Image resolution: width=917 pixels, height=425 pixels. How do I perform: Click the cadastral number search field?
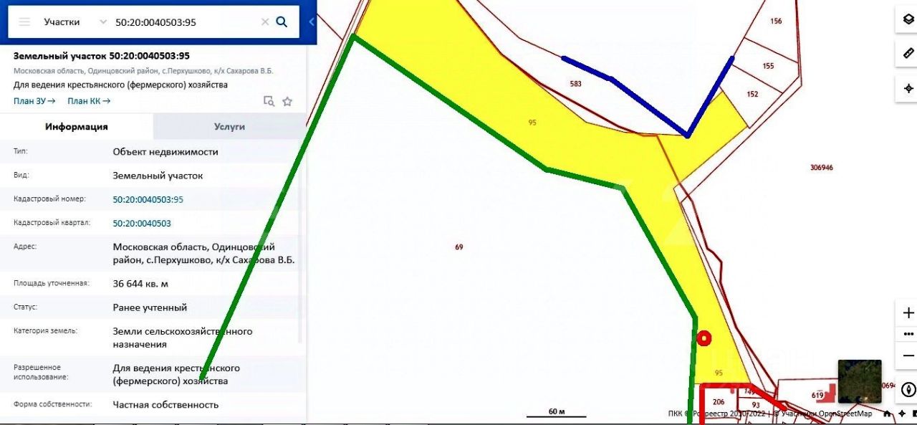click(186, 22)
